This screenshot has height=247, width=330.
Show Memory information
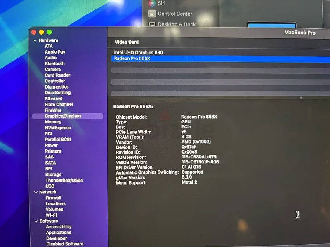pyautogui.click(x=53, y=122)
